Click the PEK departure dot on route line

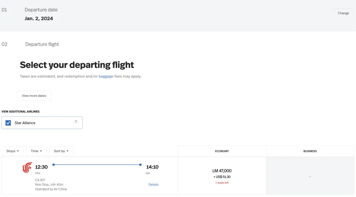[x=54, y=165]
